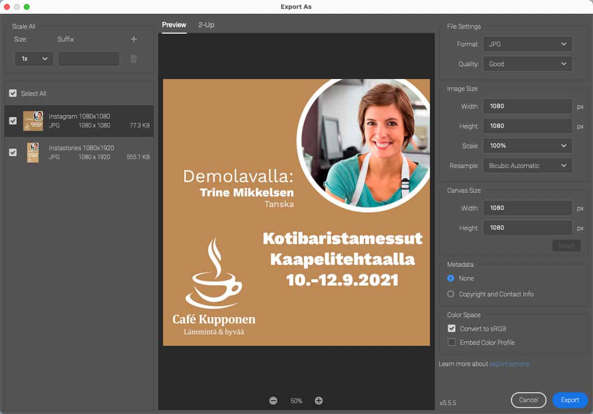This screenshot has width=593, height=414.
Task: Click the Image Size Width field
Action: click(527, 106)
